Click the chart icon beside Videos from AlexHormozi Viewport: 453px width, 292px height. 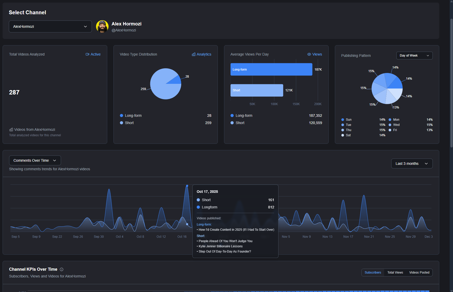click(11, 130)
